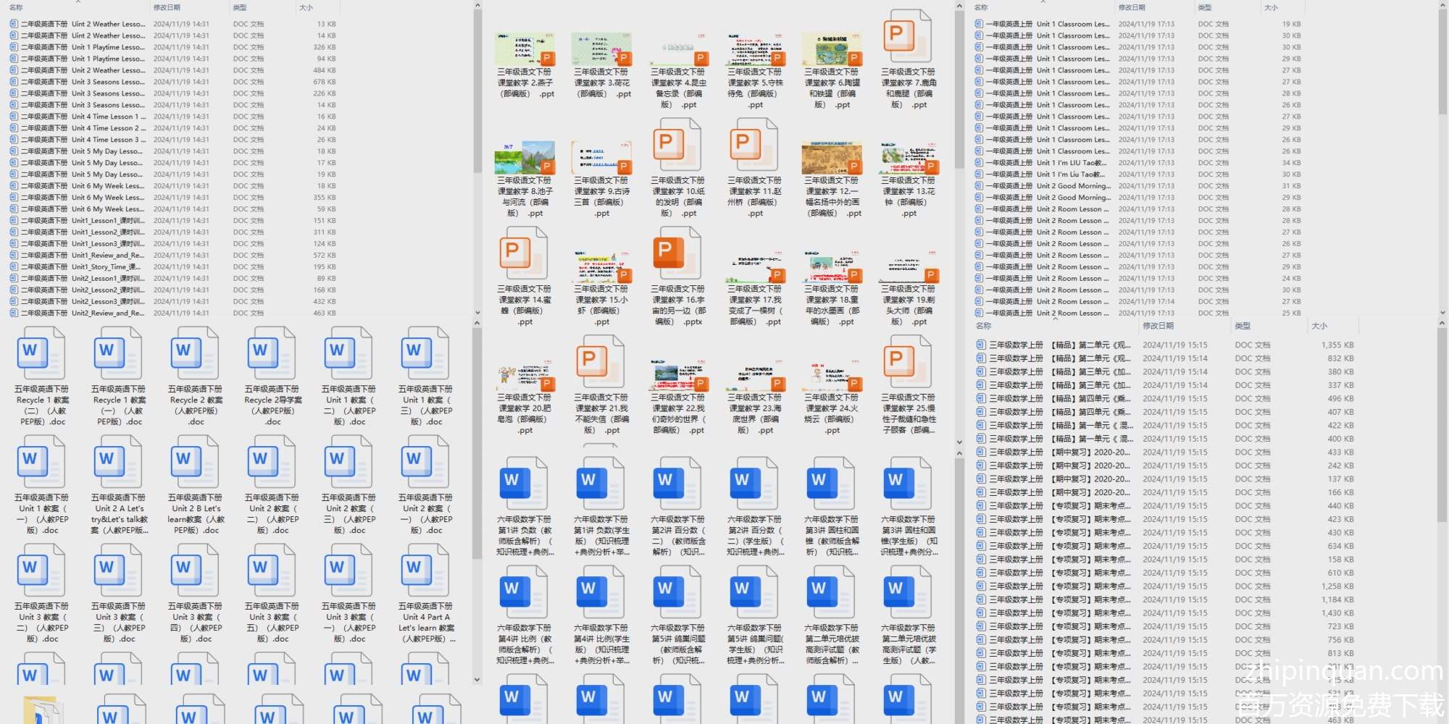Select the 14.蜜蜂 PowerPoint file icon

coord(523,255)
